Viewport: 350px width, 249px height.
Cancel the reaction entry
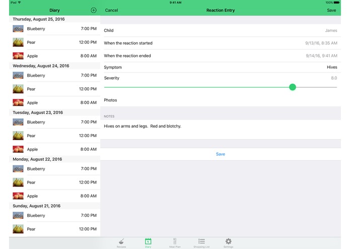(111, 10)
